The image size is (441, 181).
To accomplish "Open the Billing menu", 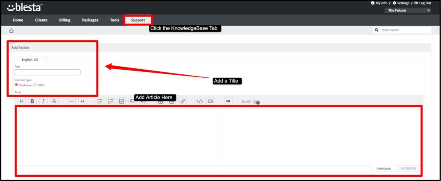I will click(65, 20).
